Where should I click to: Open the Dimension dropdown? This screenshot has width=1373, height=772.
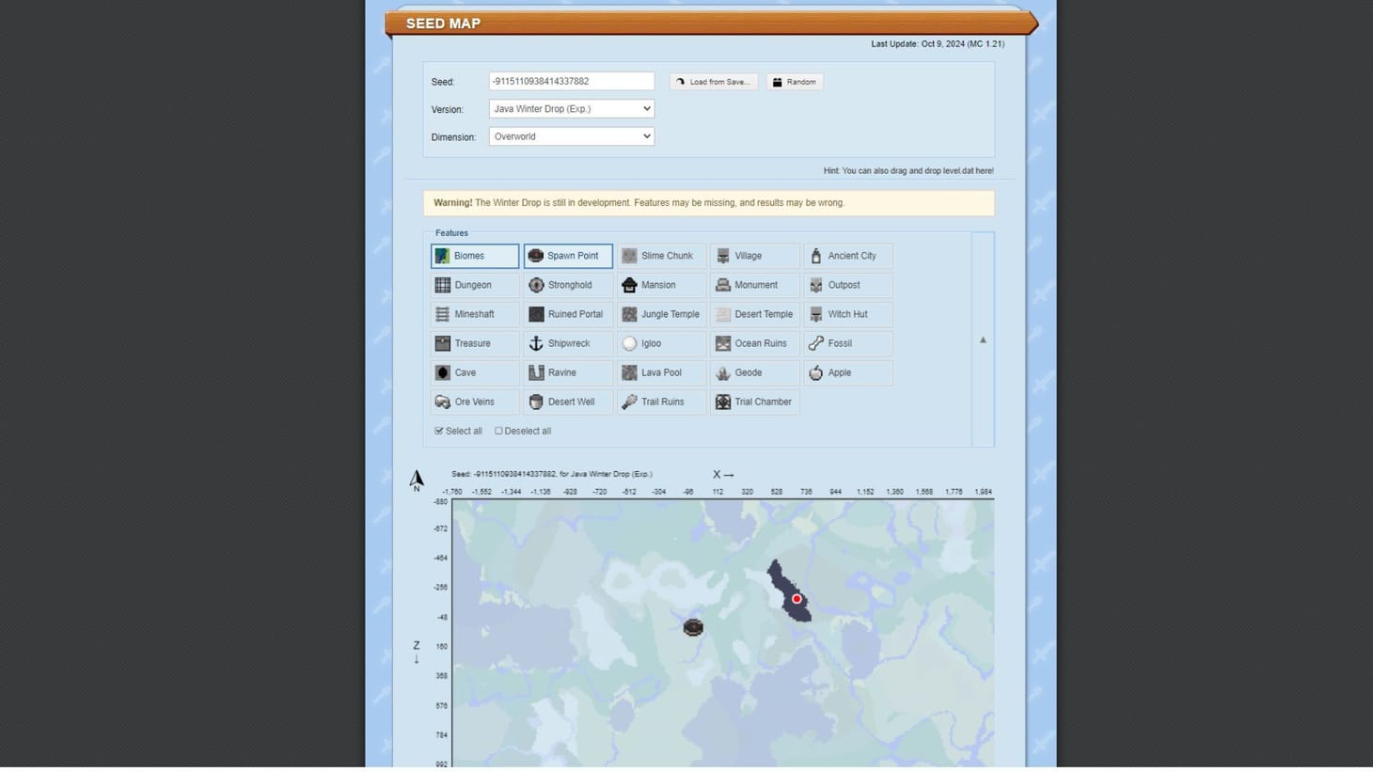(x=571, y=136)
